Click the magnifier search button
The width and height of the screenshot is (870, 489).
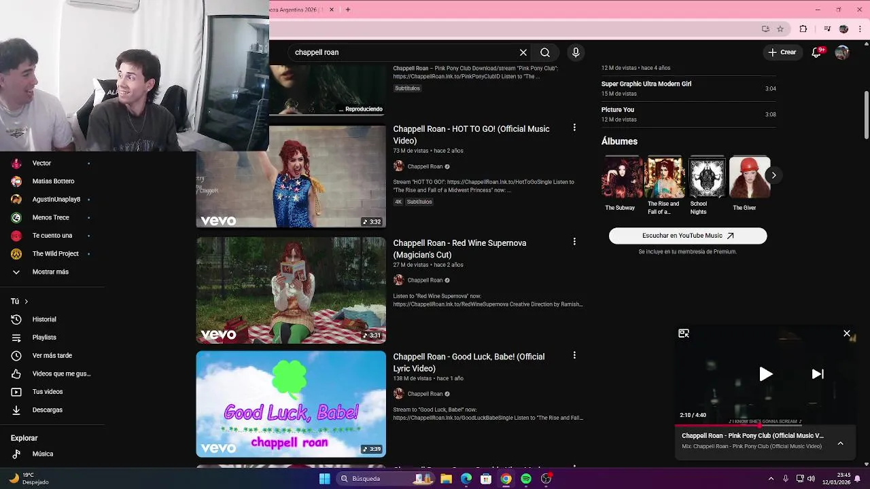(545, 52)
